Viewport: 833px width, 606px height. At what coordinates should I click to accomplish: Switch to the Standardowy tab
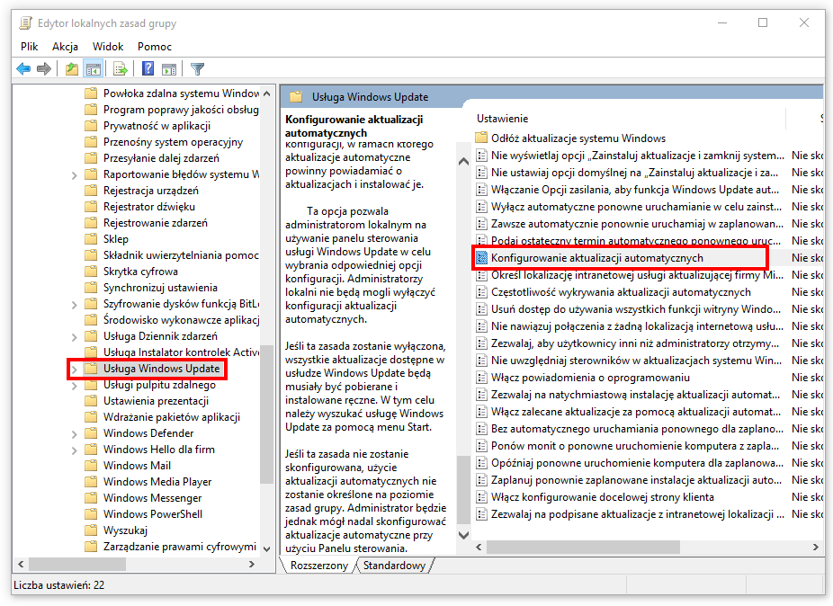point(394,566)
